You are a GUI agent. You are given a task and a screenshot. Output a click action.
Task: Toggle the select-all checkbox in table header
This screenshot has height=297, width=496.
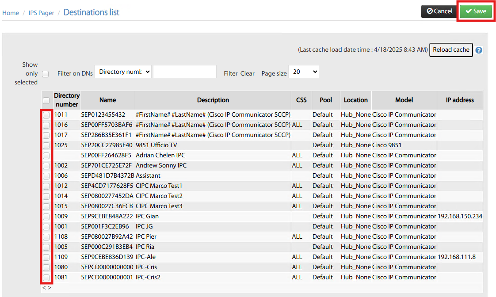point(46,100)
